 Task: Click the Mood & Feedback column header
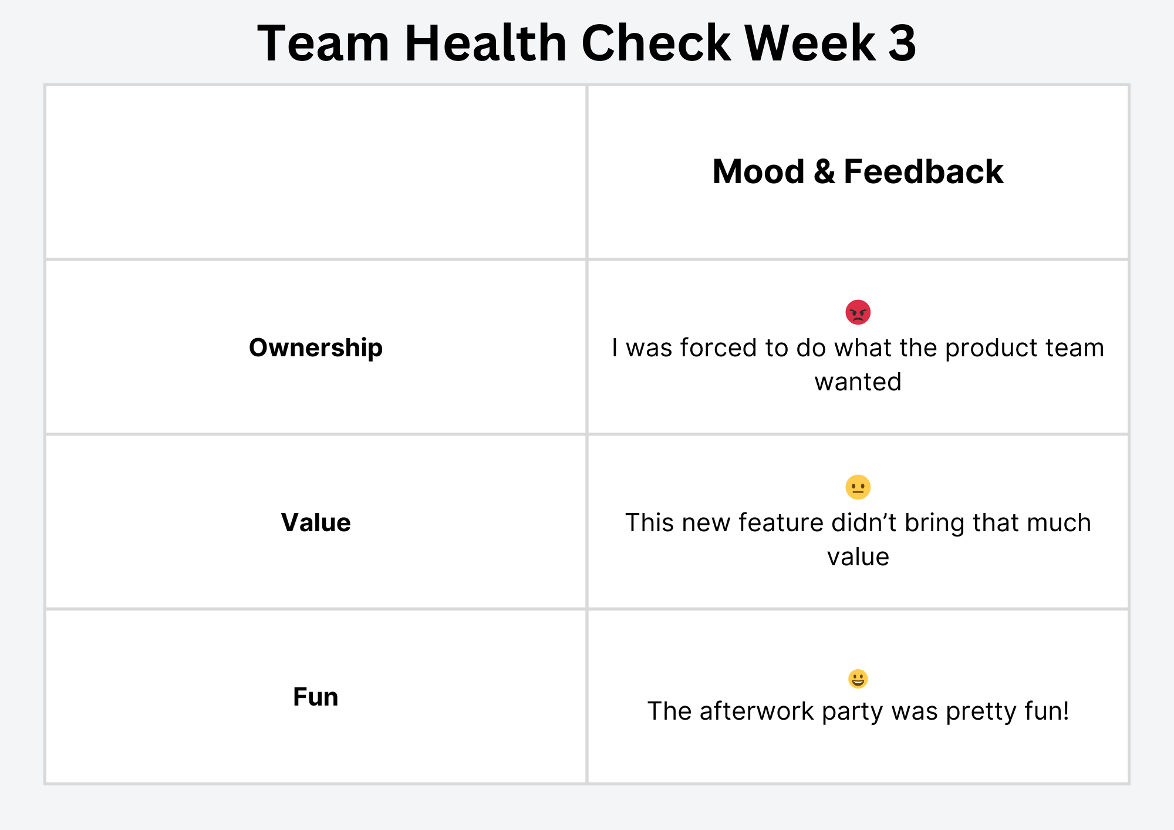[858, 171]
